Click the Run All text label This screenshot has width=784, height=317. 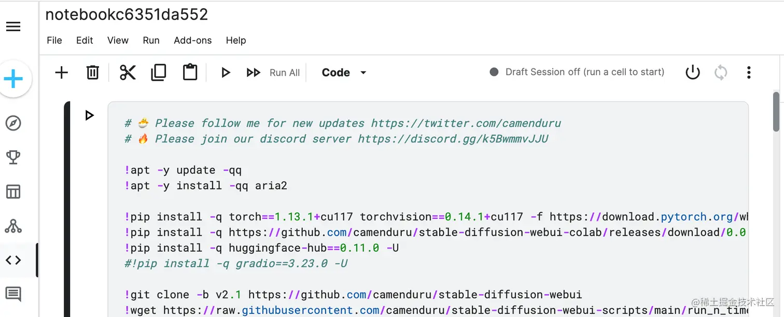(285, 73)
